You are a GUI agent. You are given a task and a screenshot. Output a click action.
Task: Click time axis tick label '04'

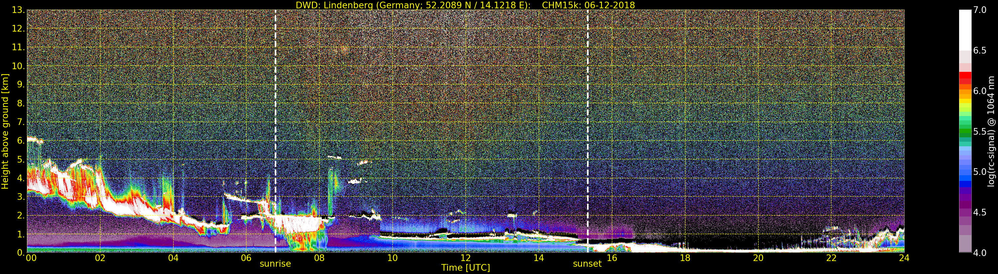point(173,258)
